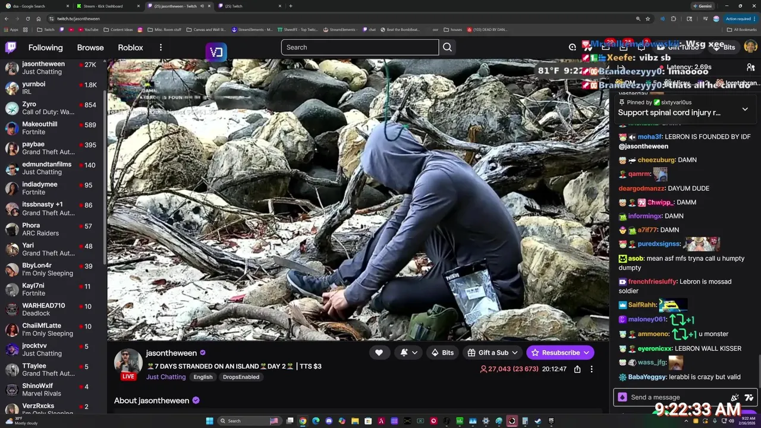
Task: Open the yurnboi IRL channel in sidebar
Action: click(52, 88)
